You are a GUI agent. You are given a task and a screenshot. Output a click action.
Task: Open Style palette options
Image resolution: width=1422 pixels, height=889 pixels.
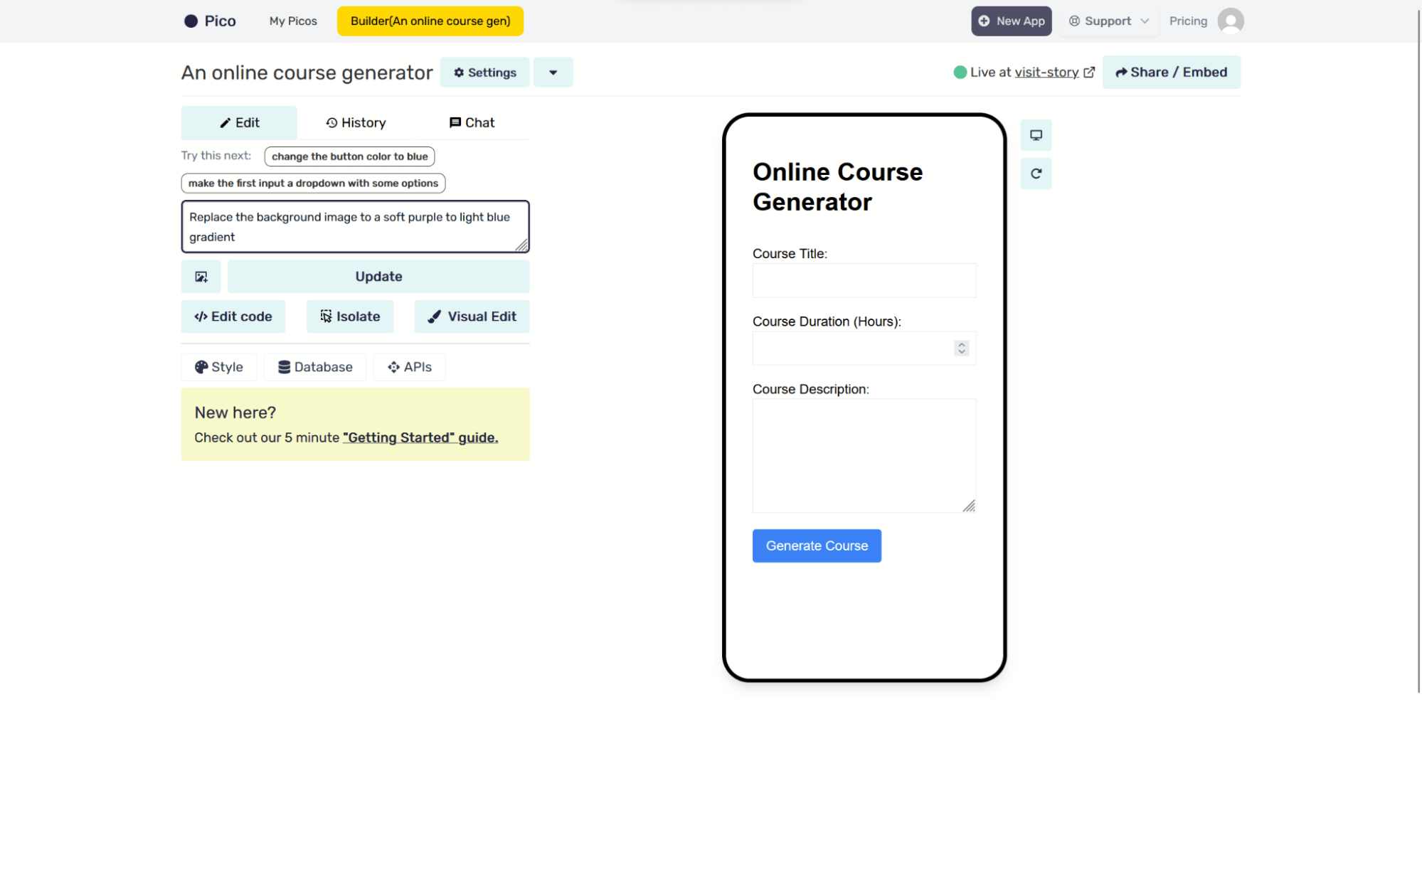point(219,367)
